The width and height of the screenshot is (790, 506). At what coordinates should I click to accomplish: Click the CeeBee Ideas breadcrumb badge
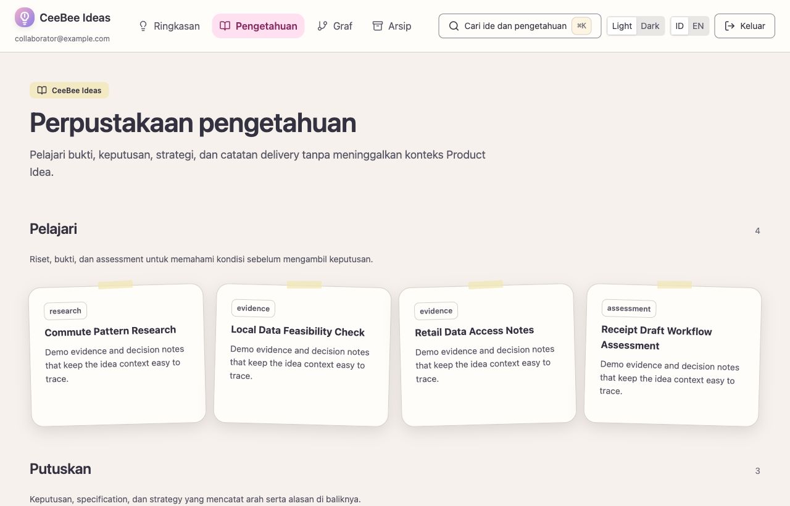(69, 90)
